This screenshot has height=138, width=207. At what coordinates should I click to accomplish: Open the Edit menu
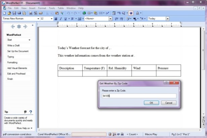(16, 8)
